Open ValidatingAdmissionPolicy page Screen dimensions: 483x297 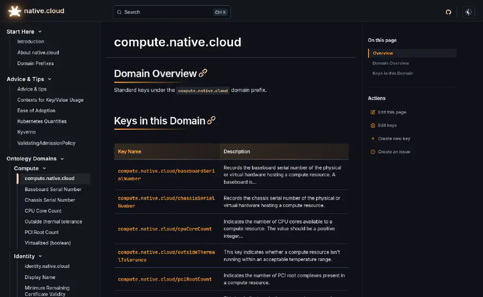pos(46,143)
